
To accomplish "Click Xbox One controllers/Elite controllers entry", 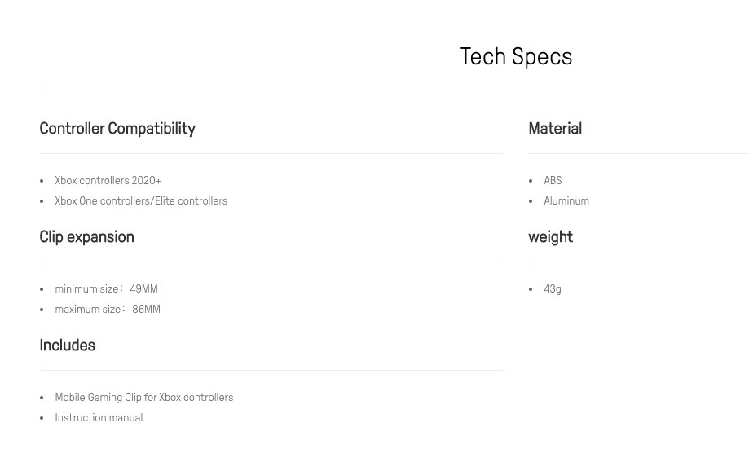I will 141,201.
